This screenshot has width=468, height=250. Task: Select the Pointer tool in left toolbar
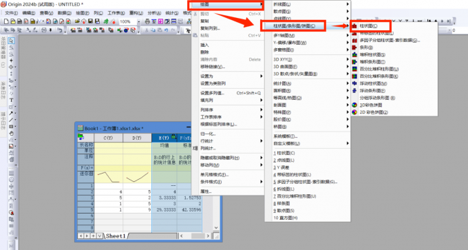(11, 41)
